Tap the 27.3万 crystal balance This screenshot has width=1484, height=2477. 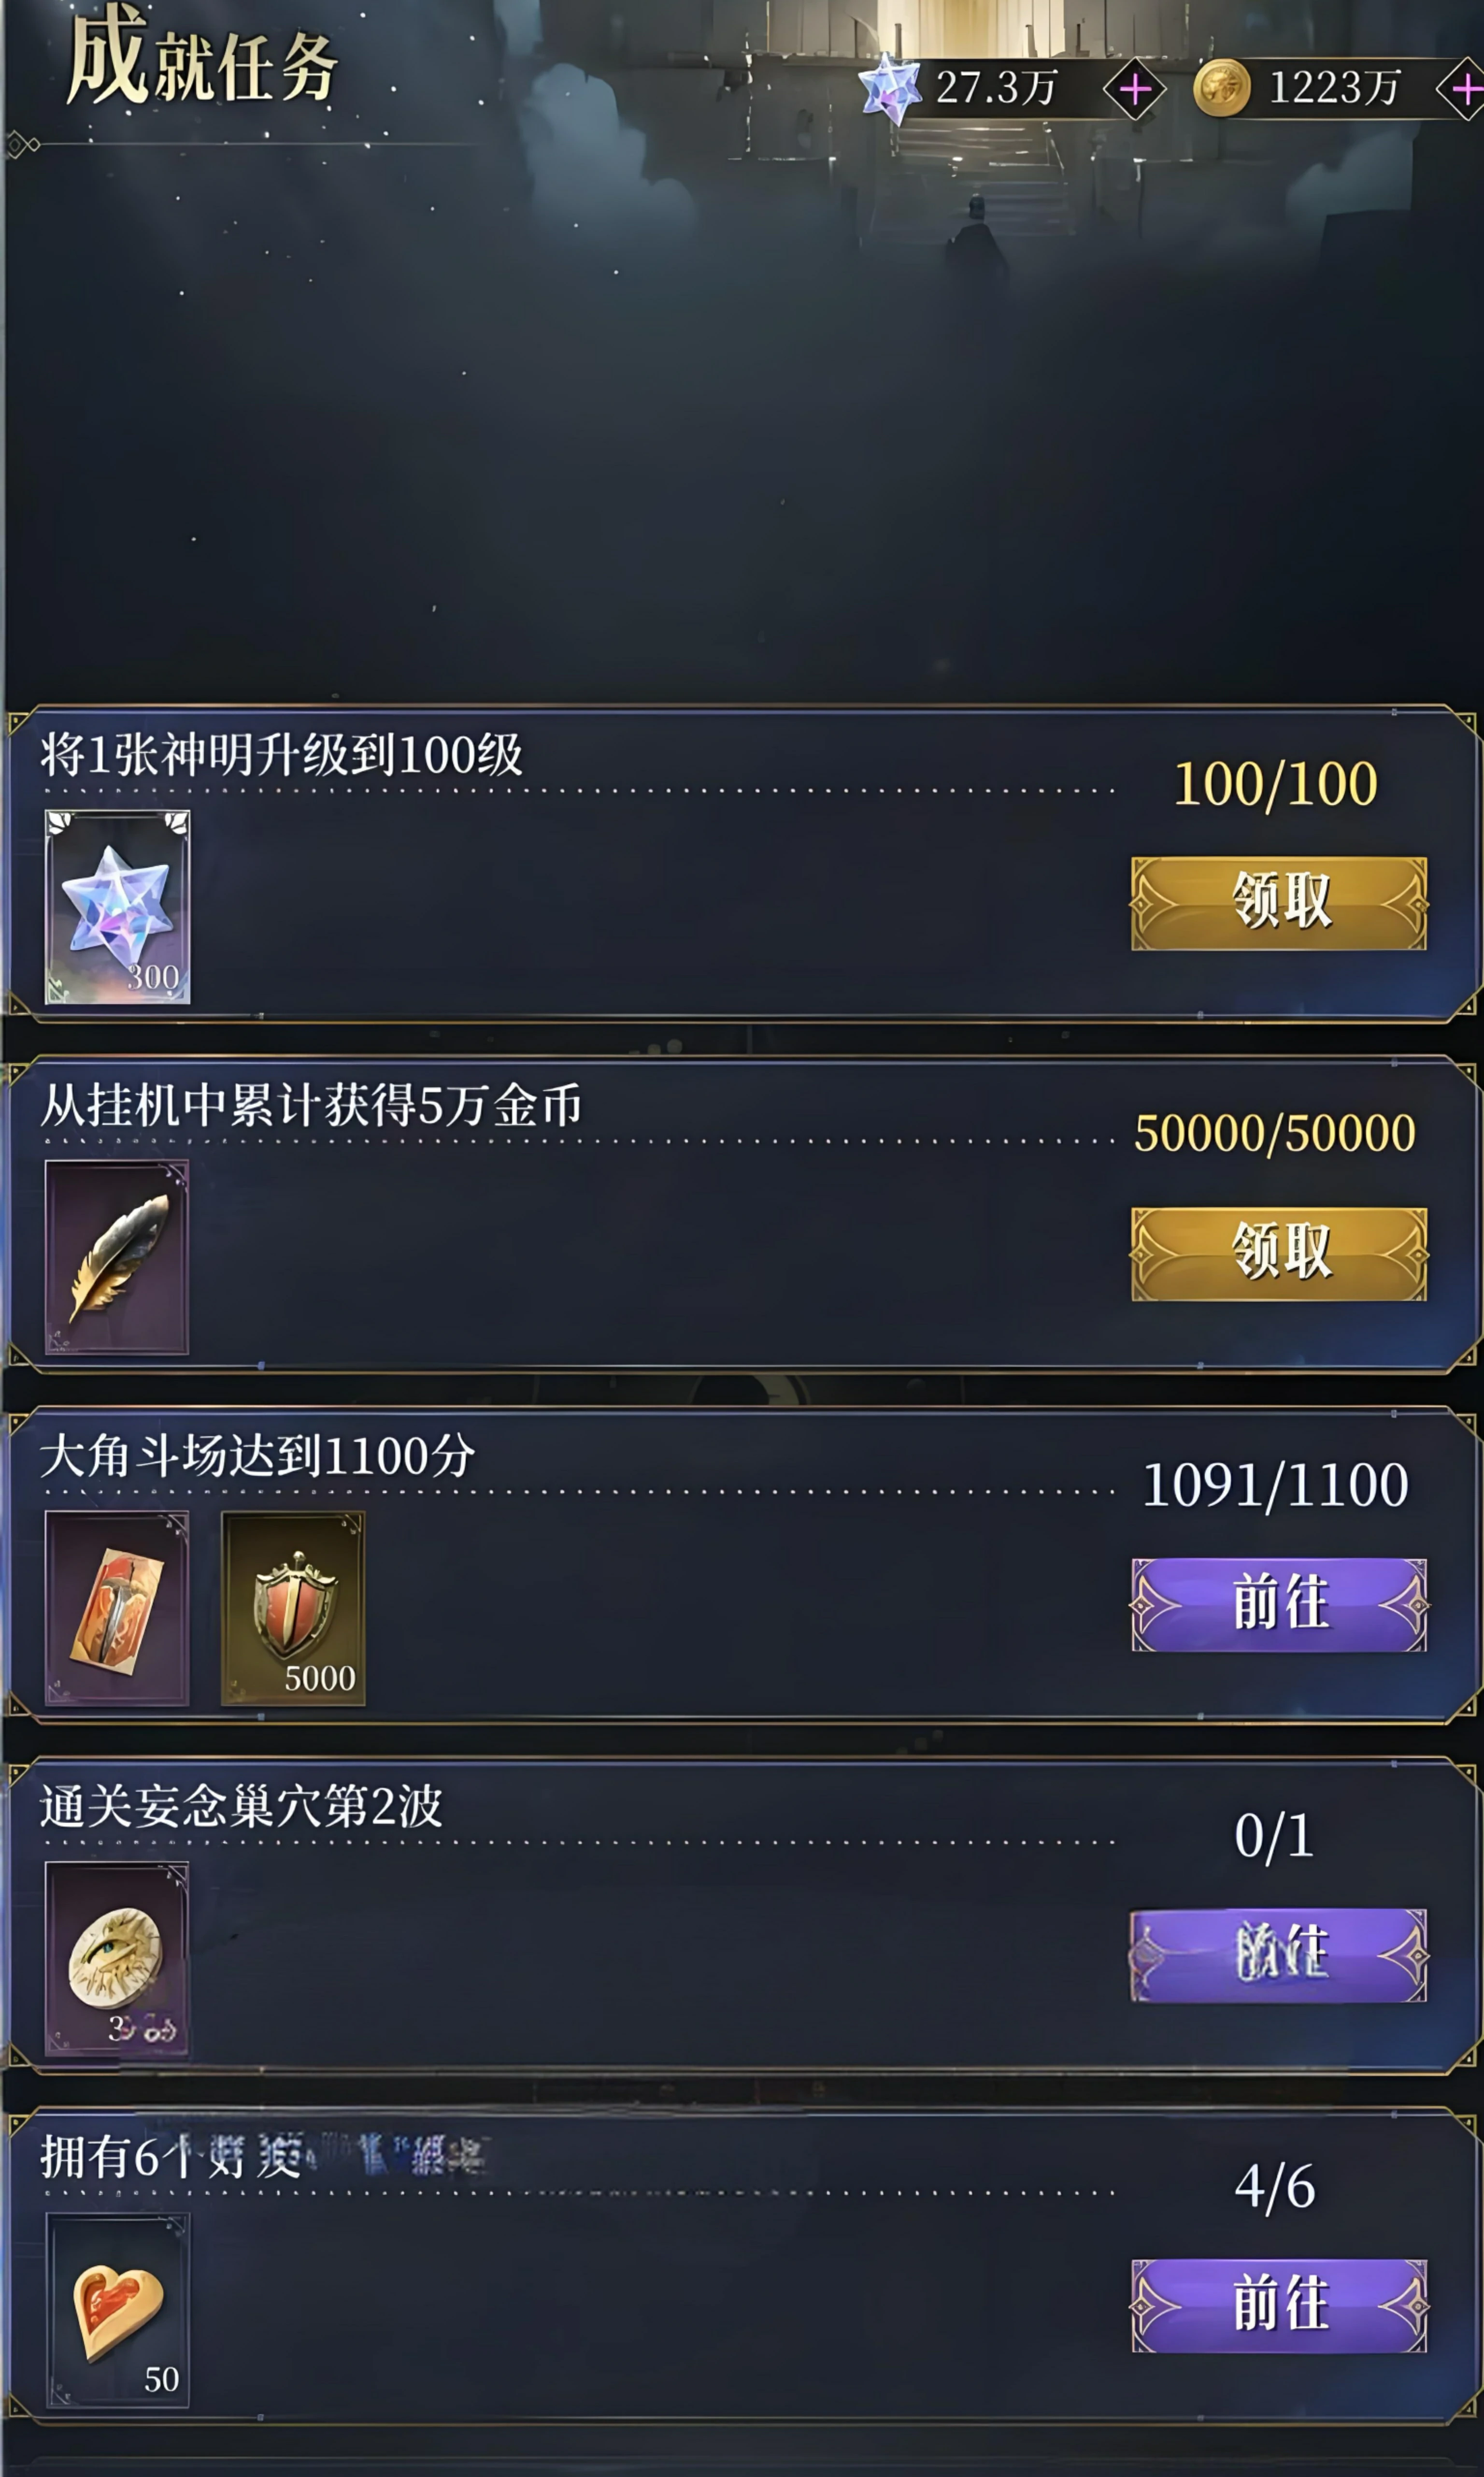996,88
